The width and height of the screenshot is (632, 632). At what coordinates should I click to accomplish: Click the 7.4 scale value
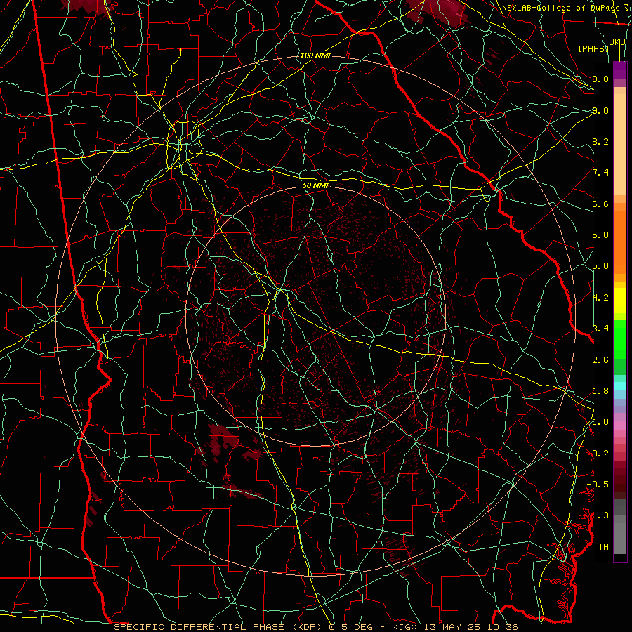[600, 173]
